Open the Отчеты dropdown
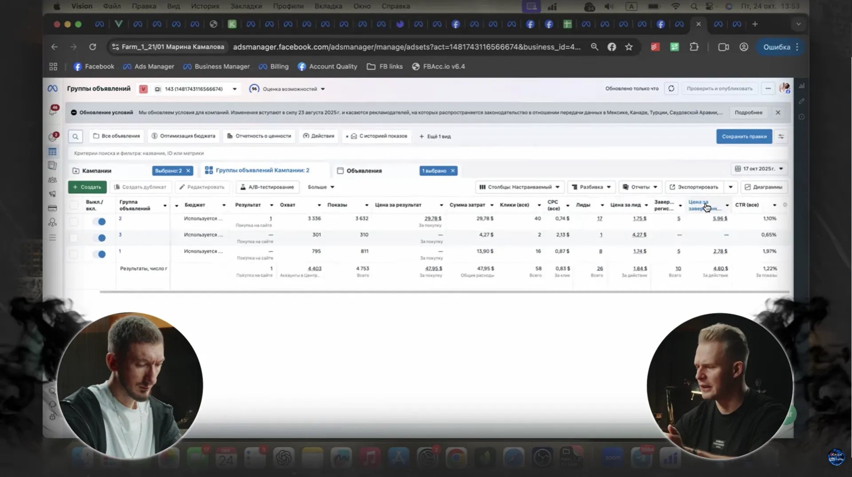Image resolution: width=852 pixels, height=477 pixels. pos(640,187)
